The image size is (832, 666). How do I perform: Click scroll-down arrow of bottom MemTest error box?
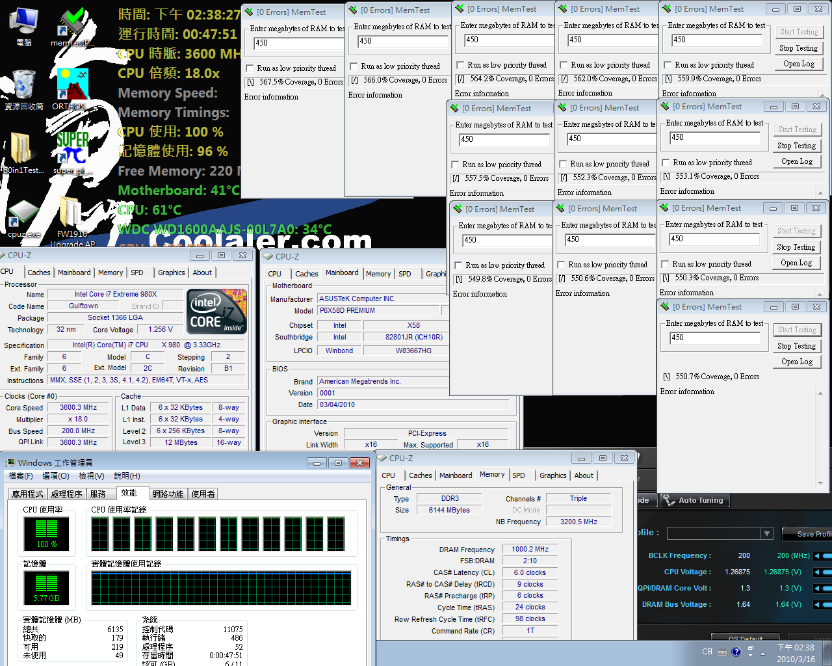point(820,483)
